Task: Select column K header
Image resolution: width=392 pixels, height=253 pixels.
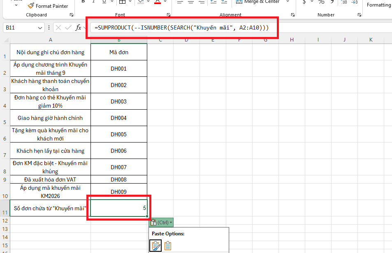Action: click(x=371, y=40)
